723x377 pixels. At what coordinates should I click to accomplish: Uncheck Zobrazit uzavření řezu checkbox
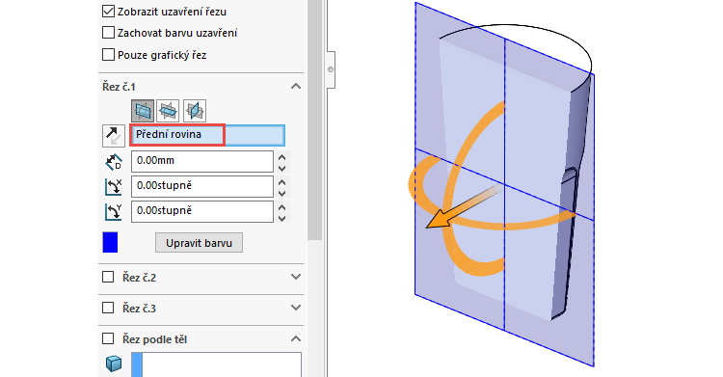click(x=108, y=12)
